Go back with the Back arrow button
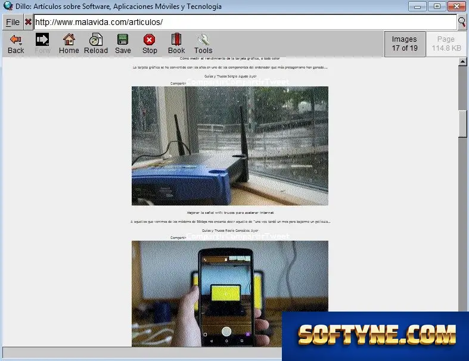 [15, 43]
